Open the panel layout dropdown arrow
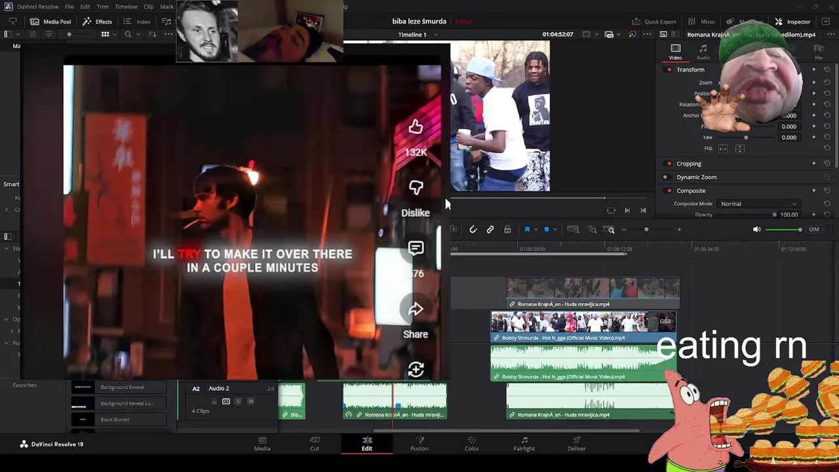Viewport: 839px width, 472px height. (x=17, y=34)
